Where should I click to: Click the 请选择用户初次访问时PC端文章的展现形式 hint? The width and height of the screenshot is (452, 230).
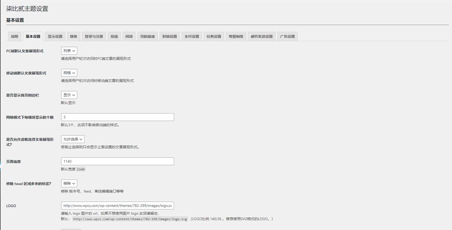tap(96, 59)
